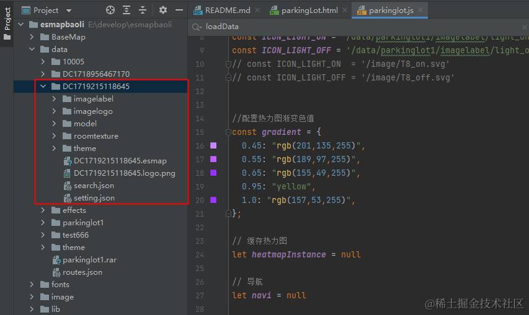Expand the imagelogo folder
Viewport: 529px width, 315px height.
54,111
